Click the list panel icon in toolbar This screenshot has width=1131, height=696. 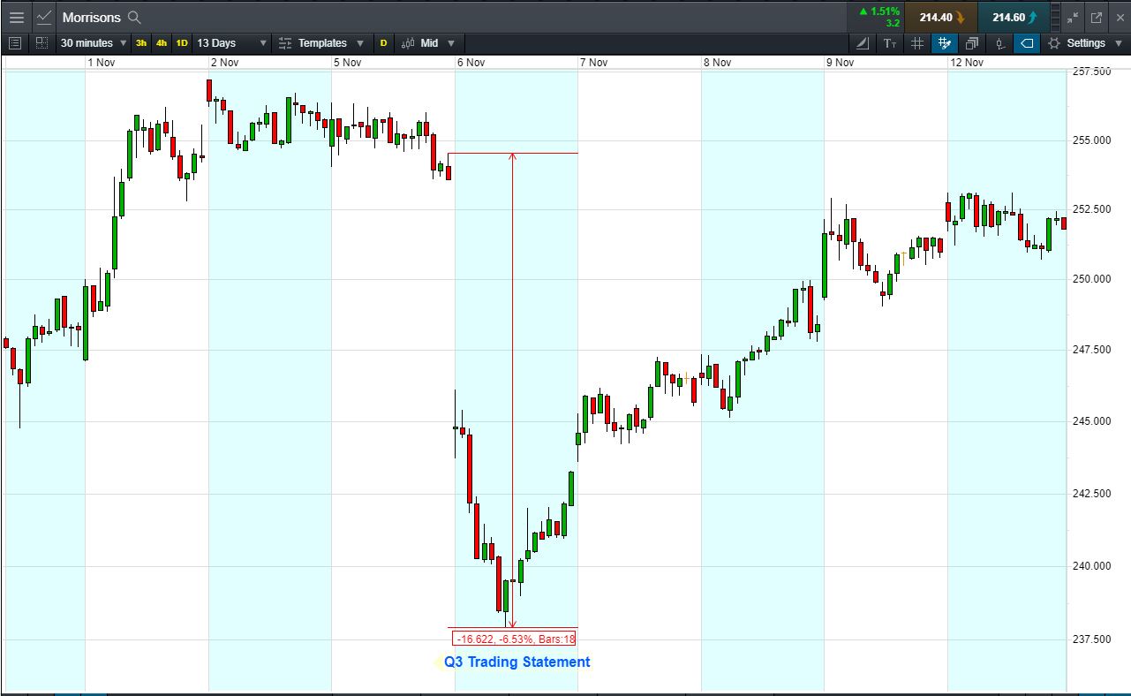[14, 42]
